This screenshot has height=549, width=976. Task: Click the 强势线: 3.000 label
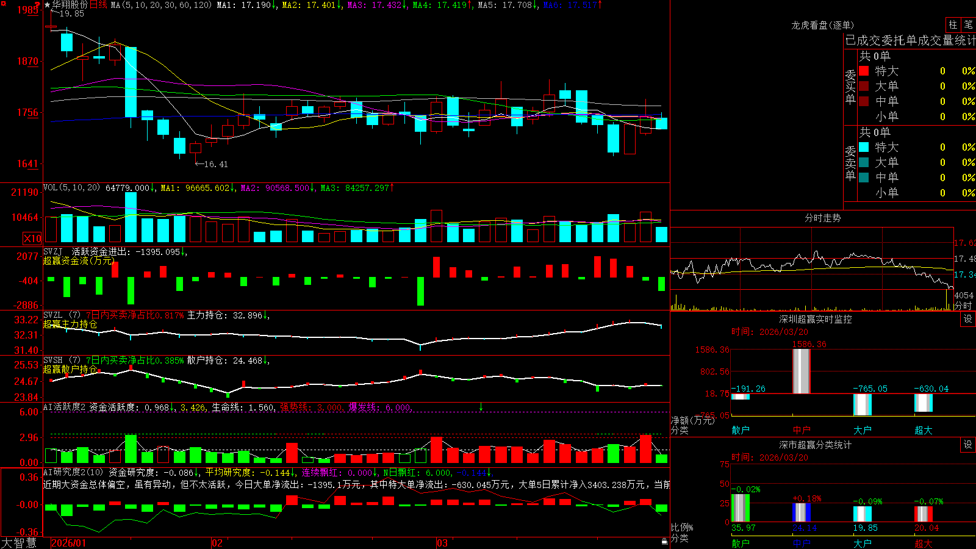coord(311,407)
